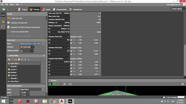Open the user account email dropdown
Image resolution: width=186 pixels, height=104 pixels.
182,5
